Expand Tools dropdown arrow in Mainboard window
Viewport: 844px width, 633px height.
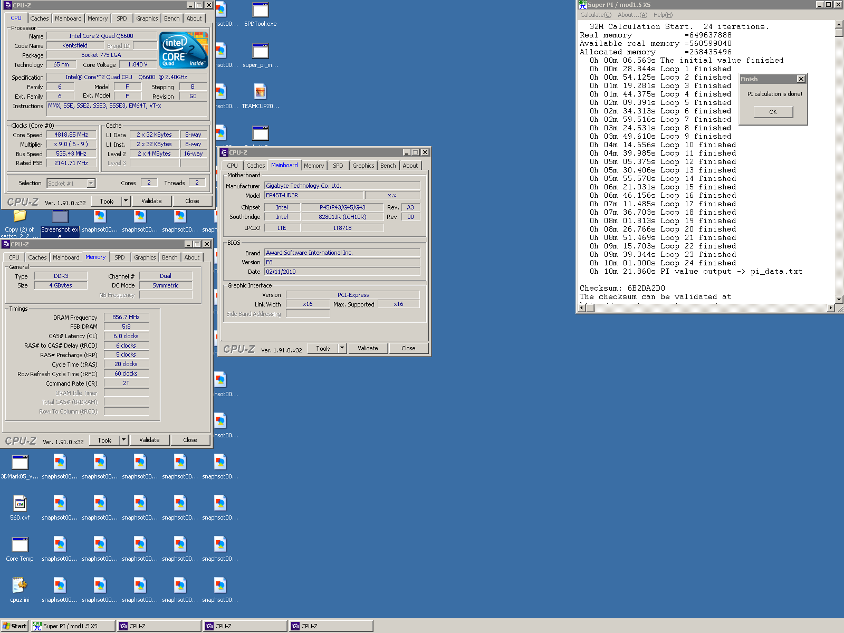342,348
